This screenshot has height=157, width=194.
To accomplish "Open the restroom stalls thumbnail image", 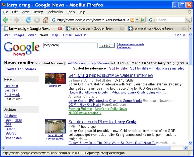I will point(55,126).
